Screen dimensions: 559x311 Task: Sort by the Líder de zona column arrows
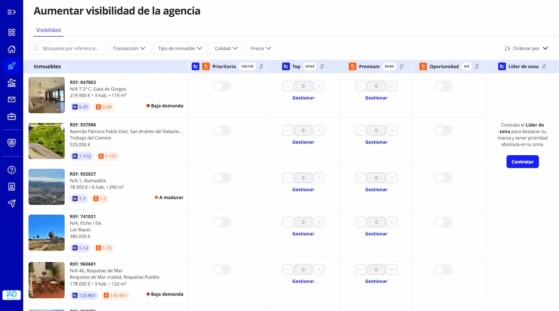pos(544,66)
